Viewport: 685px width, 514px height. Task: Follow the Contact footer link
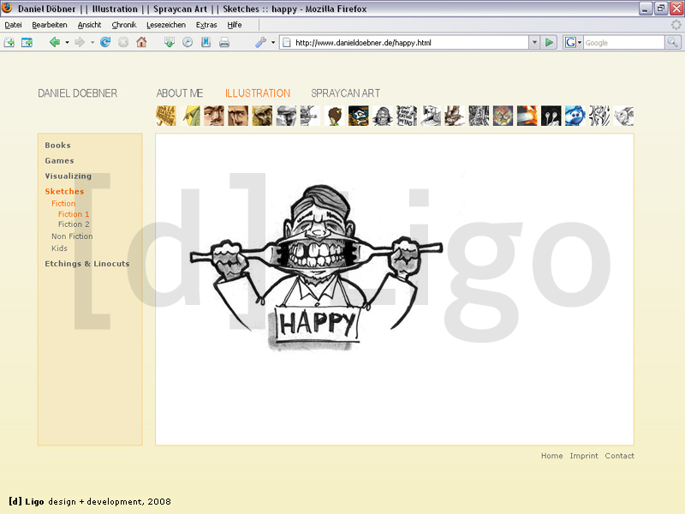(x=619, y=456)
